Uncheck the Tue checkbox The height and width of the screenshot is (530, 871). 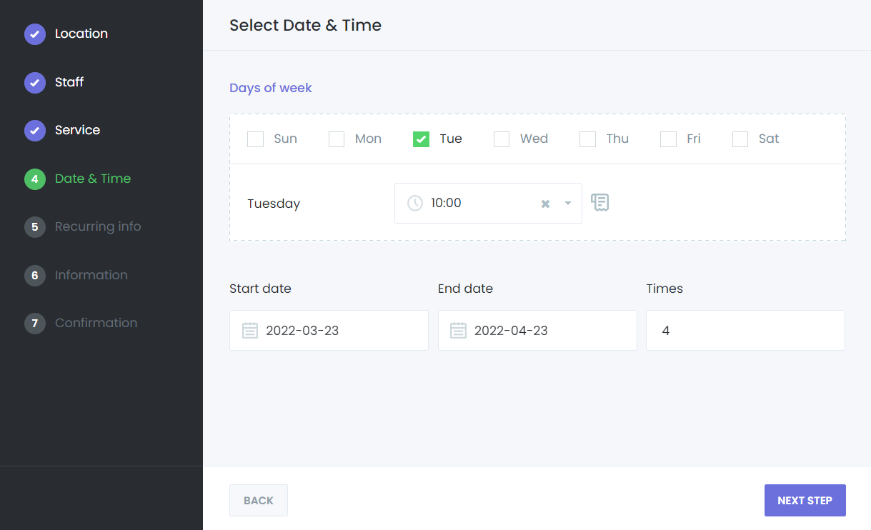click(421, 139)
